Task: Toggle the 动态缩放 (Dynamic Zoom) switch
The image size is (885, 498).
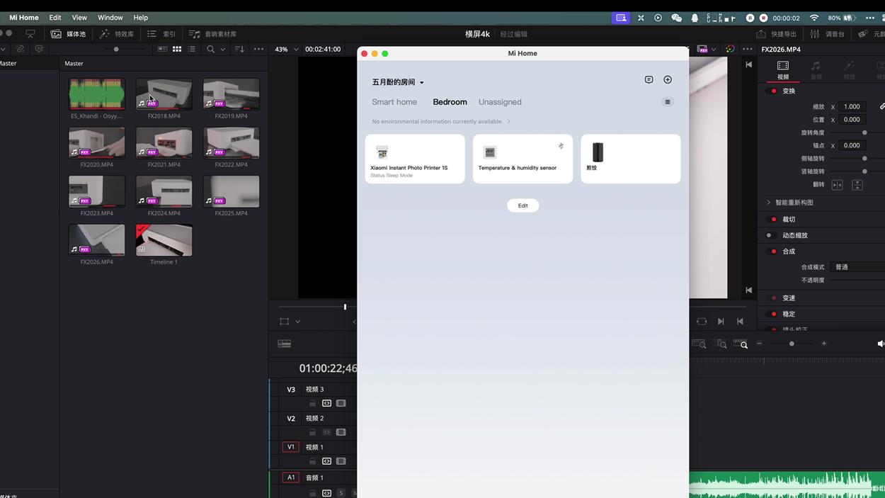Action: [x=770, y=235]
